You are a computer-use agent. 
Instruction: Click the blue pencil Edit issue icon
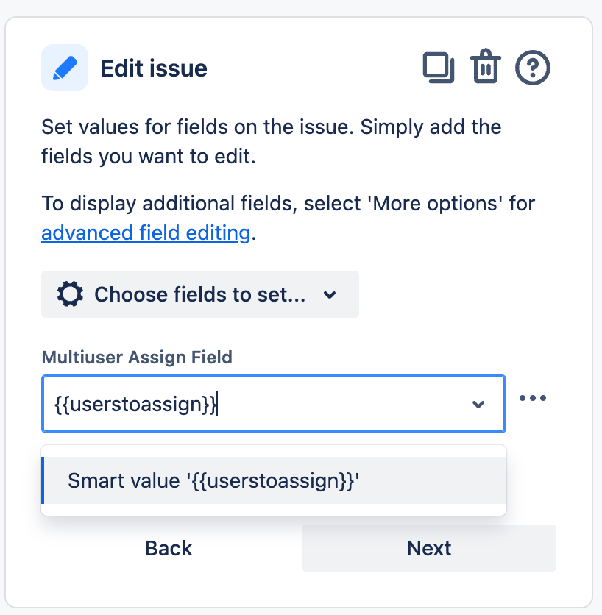[x=65, y=68]
